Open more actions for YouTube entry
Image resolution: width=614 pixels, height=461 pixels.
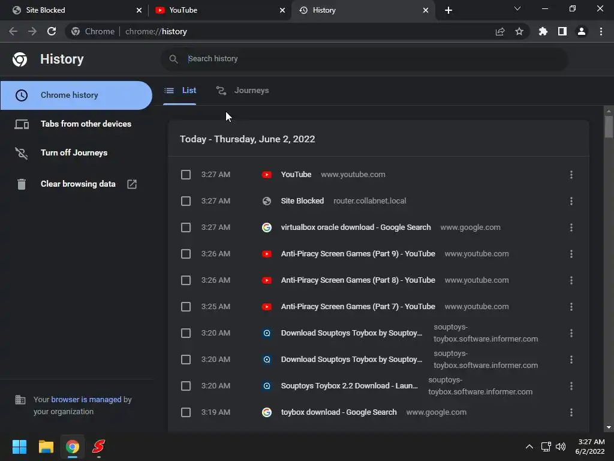(x=571, y=175)
